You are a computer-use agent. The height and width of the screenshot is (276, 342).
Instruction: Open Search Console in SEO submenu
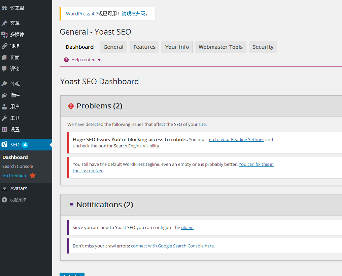(x=18, y=166)
